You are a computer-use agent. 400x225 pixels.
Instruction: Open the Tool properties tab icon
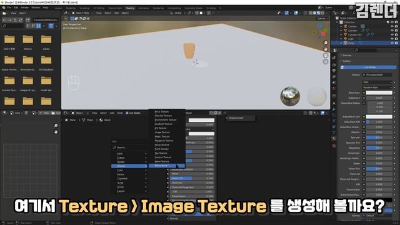(x=334, y=58)
